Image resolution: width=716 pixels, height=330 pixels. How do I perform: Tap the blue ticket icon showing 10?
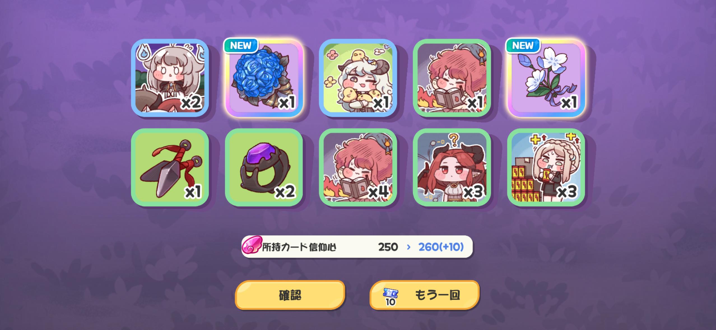tap(390, 296)
